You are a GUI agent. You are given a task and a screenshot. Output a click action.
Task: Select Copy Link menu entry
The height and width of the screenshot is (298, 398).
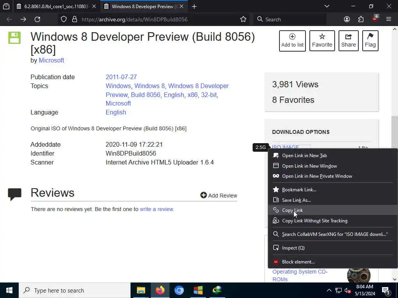pos(333,210)
